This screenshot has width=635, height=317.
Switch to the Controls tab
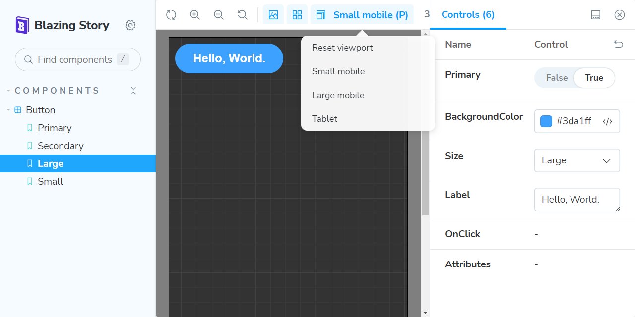(467, 15)
